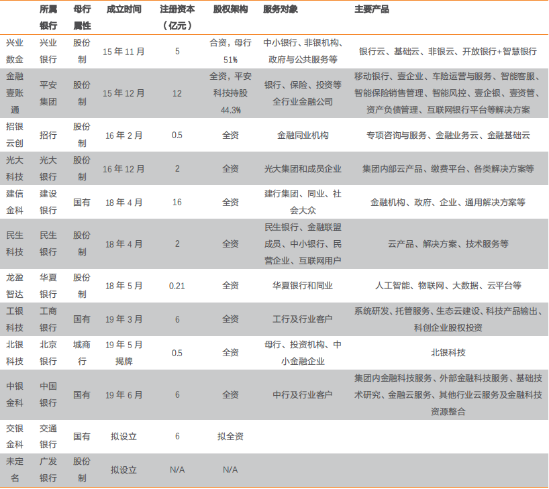This screenshot has height=489, width=549.
Task: Click the 中行及行业客户 service cell
Action: point(303,395)
